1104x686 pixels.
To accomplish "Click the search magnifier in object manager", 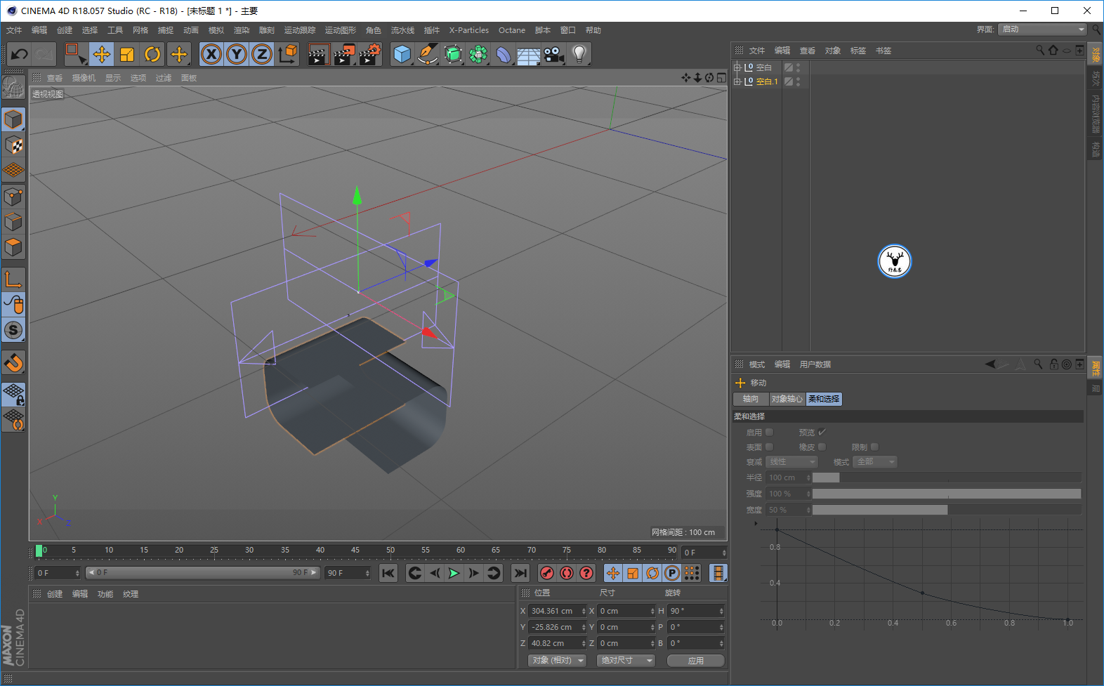I will [x=1040, y=51].
